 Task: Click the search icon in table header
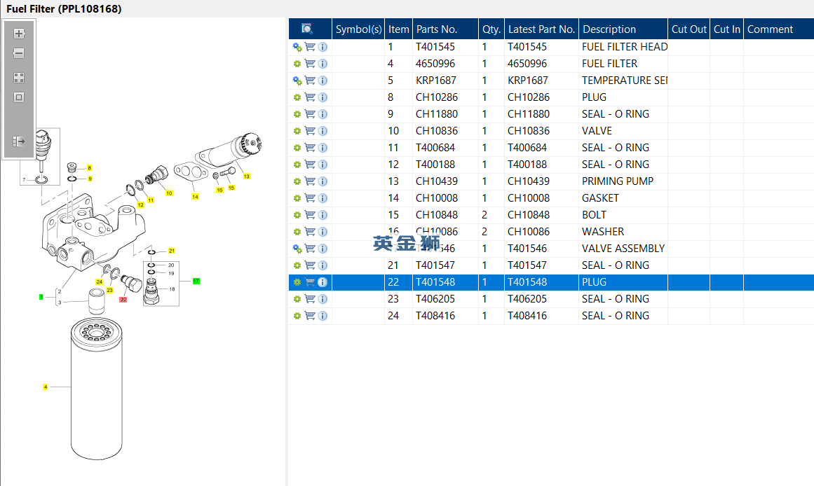pos(307,29)
